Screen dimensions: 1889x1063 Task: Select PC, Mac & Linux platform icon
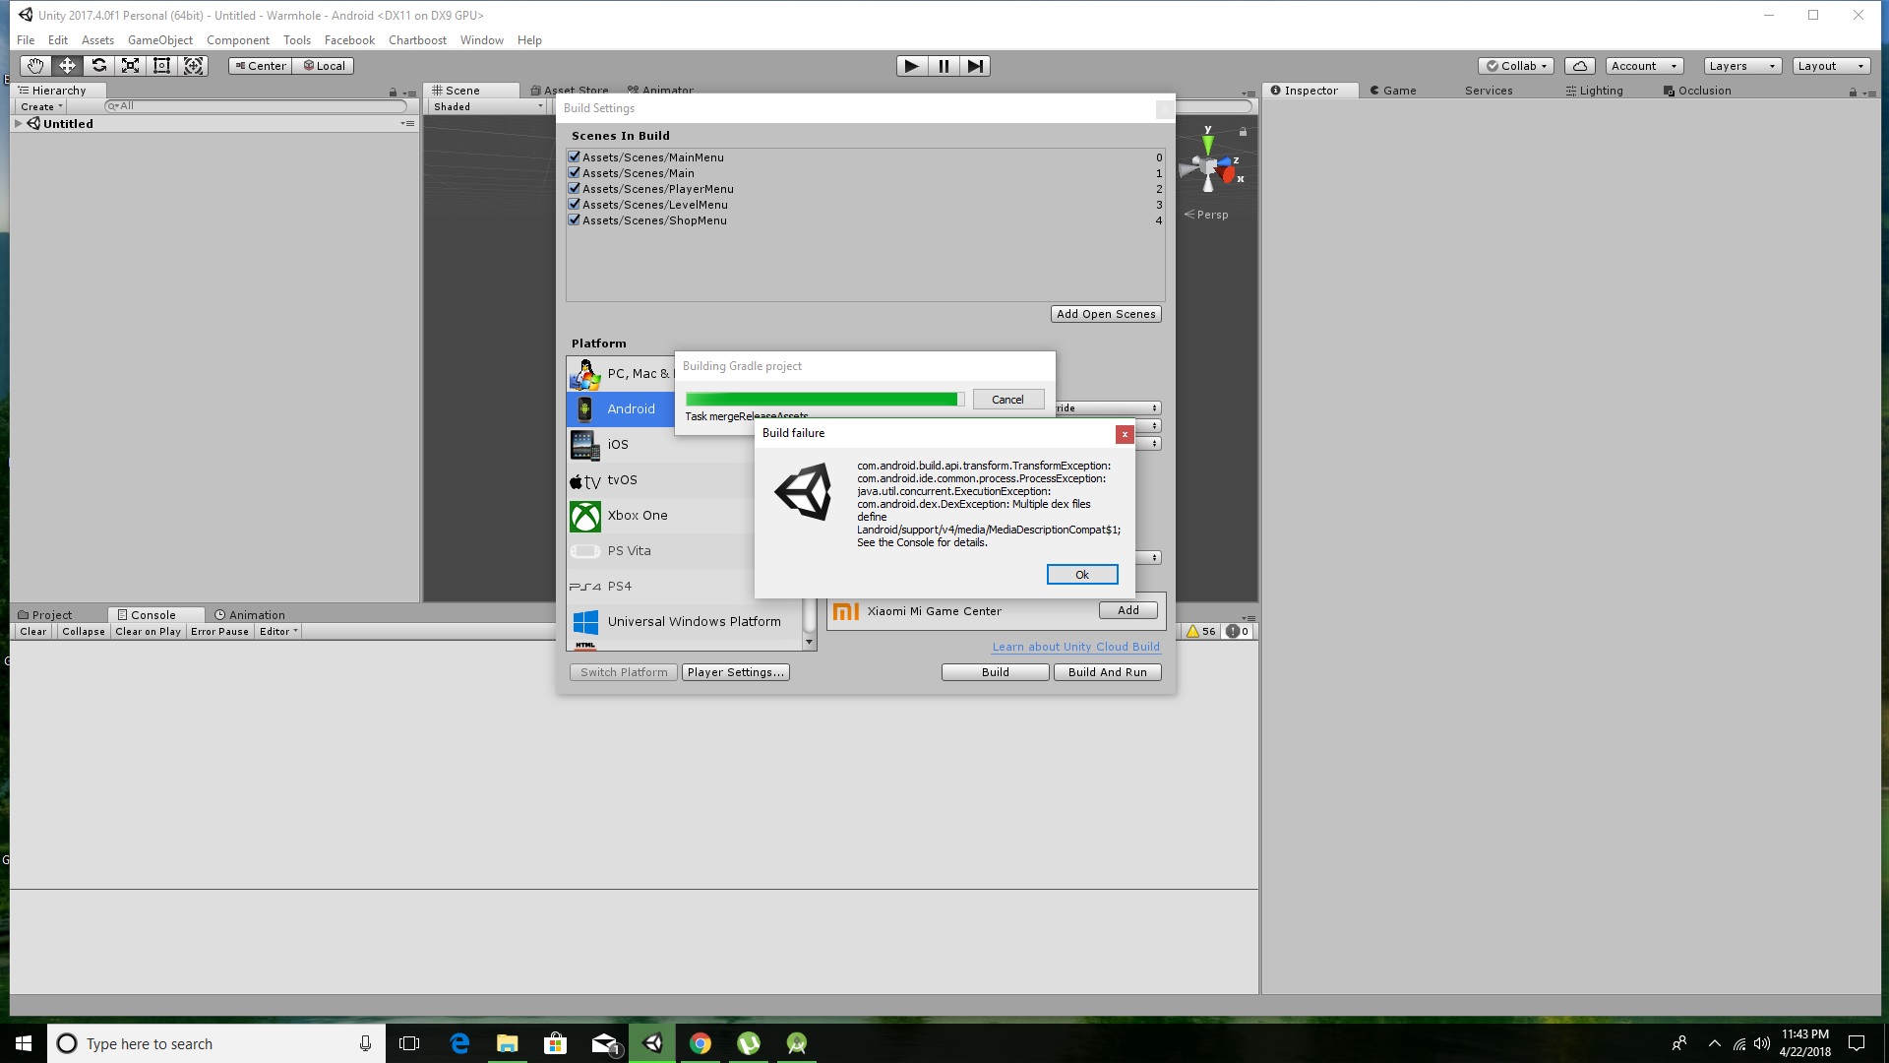coord(584,374)
